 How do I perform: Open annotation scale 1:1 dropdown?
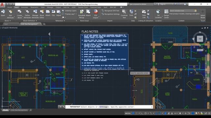(x=176, y=113)
